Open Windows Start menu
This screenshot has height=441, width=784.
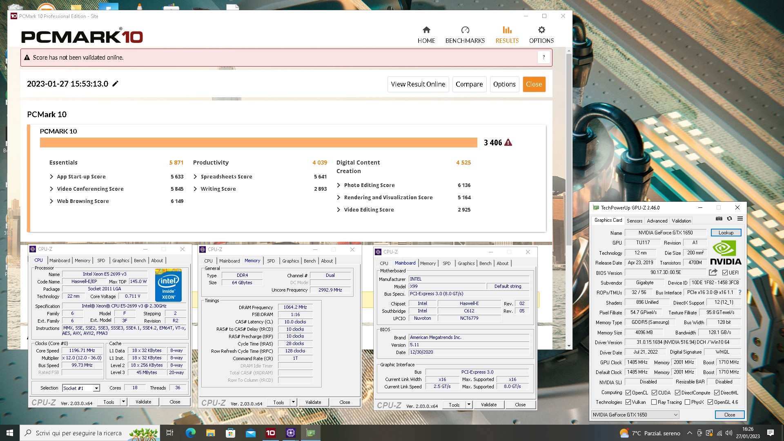10,433
